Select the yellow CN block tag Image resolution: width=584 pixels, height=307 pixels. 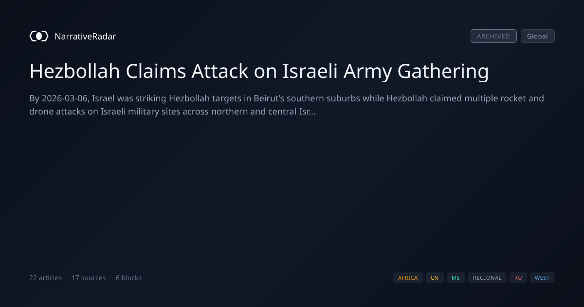(x=435, y=278)
